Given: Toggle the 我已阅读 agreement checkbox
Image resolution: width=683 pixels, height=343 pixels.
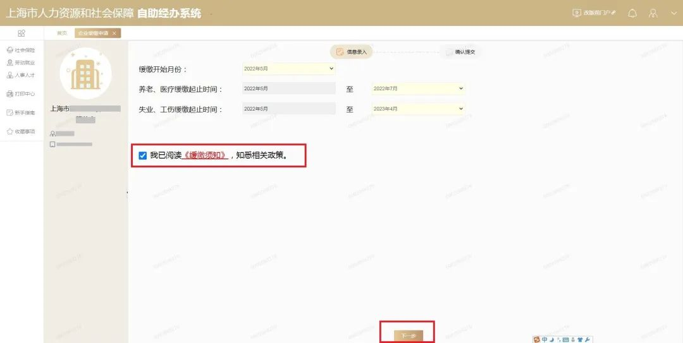Looking at the screenshot, I should [x=142, y=155].
